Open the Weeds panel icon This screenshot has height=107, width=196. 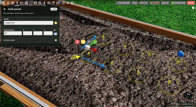point(12,3)
